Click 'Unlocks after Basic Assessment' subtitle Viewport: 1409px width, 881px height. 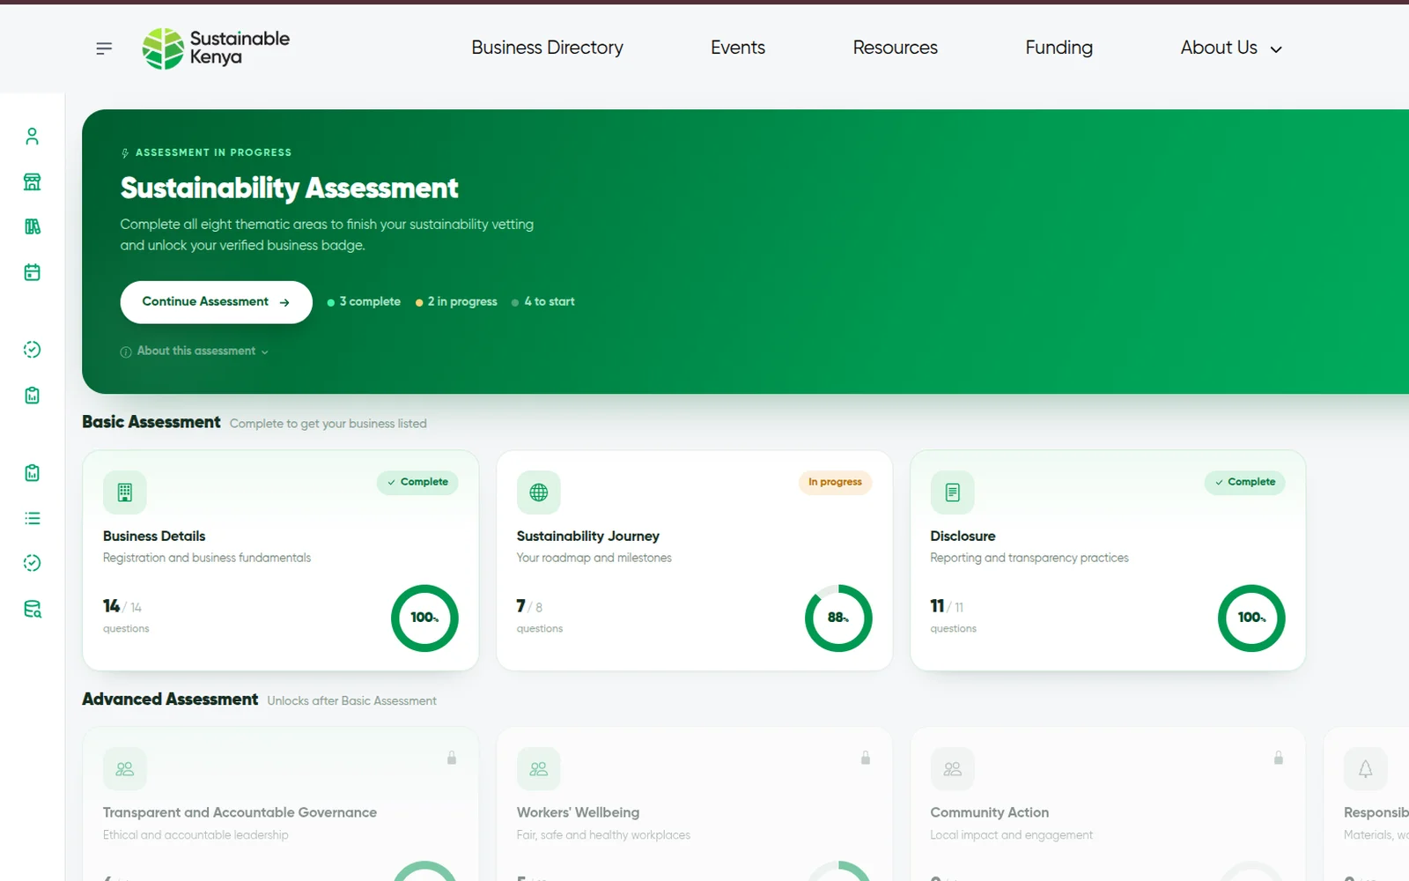click(x=351, y=700)
